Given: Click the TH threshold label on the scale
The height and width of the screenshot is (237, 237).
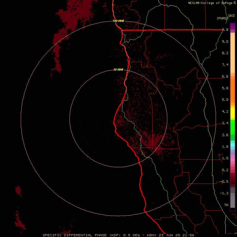Looking at the screenshot, I should 226,205.
